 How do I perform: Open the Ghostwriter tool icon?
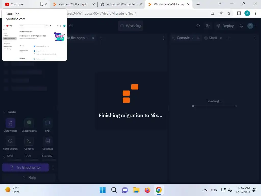pos(10,123)
